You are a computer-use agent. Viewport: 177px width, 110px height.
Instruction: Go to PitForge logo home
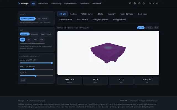tap(23, 4)
